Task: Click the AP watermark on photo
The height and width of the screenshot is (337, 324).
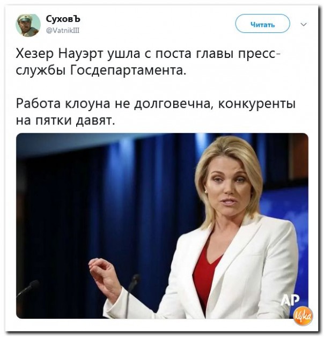Action: [290, 300]
